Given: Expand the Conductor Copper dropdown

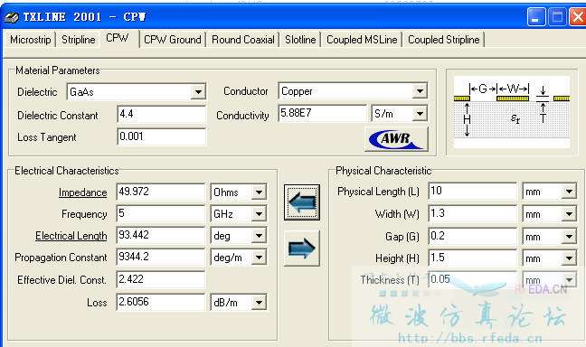Looking at the screenshot, I should (x=421, y=91).
